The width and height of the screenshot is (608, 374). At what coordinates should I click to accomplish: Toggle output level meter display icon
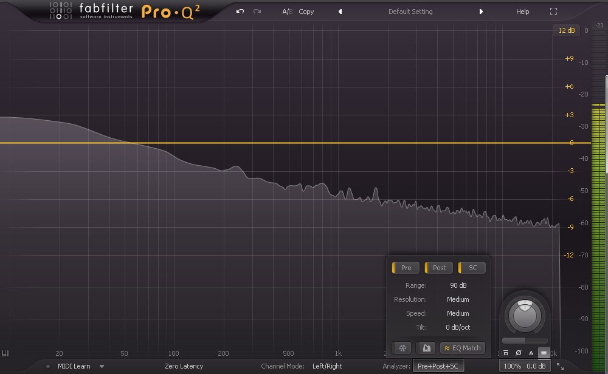[544, 353]
